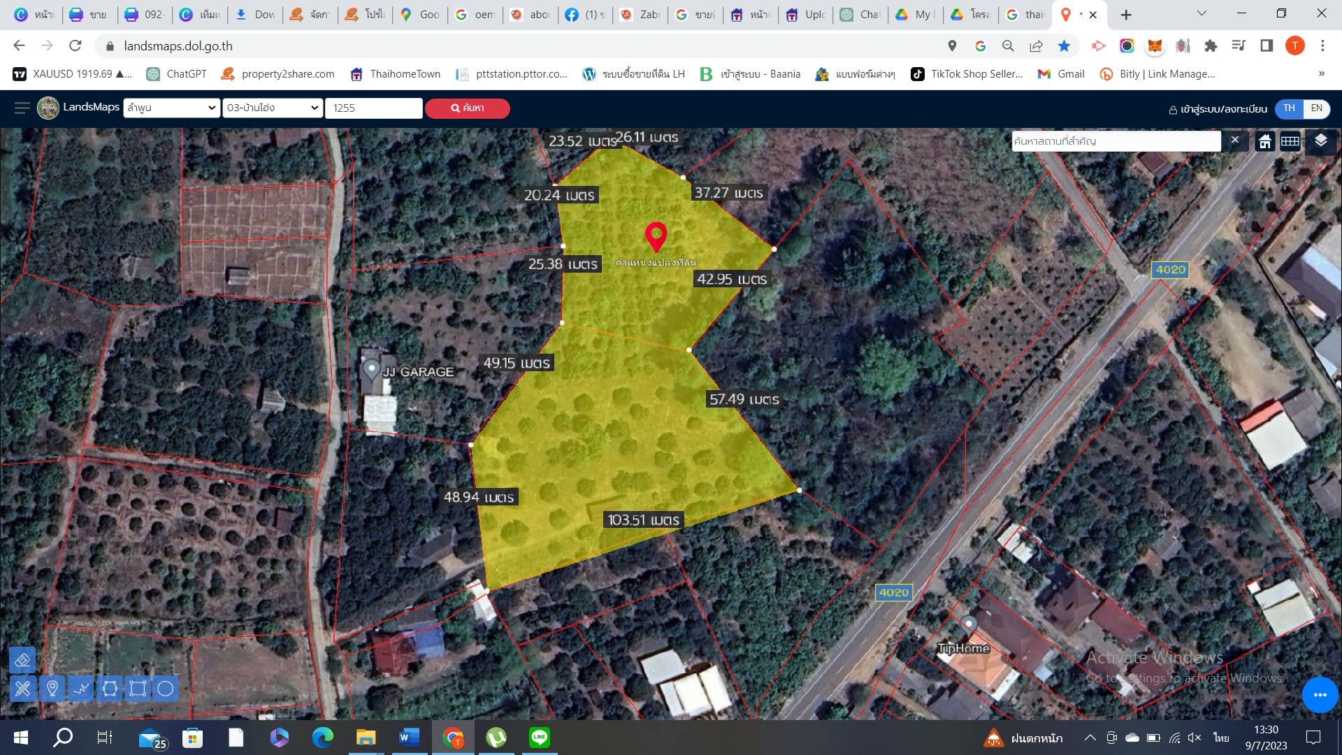Select the place marker drawing tool

[x=52, y=689]
